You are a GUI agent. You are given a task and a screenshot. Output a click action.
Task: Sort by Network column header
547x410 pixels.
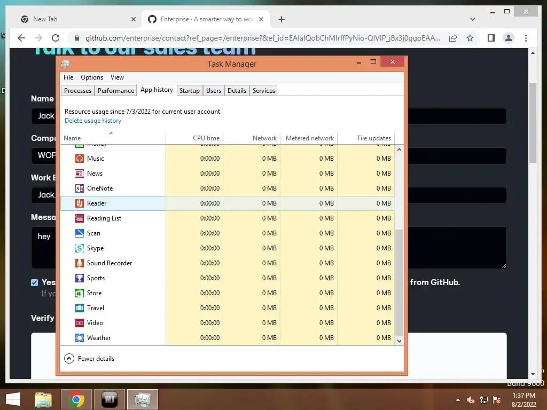pyautogui.click(x=252, y=138)
